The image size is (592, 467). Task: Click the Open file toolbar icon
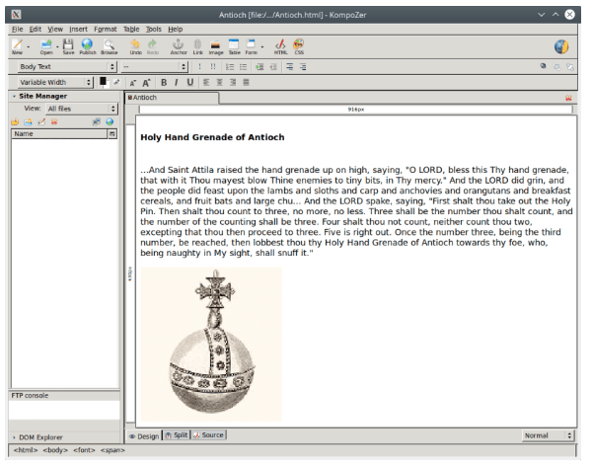[x=46, y=46]
